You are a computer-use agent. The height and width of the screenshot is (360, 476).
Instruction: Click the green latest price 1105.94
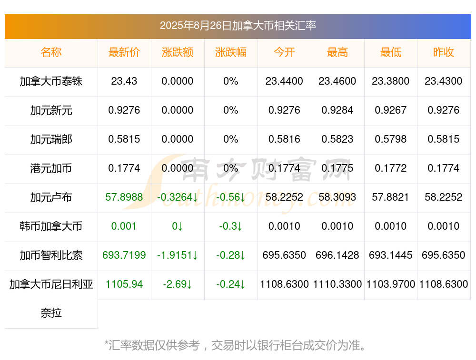pos(124,284)
